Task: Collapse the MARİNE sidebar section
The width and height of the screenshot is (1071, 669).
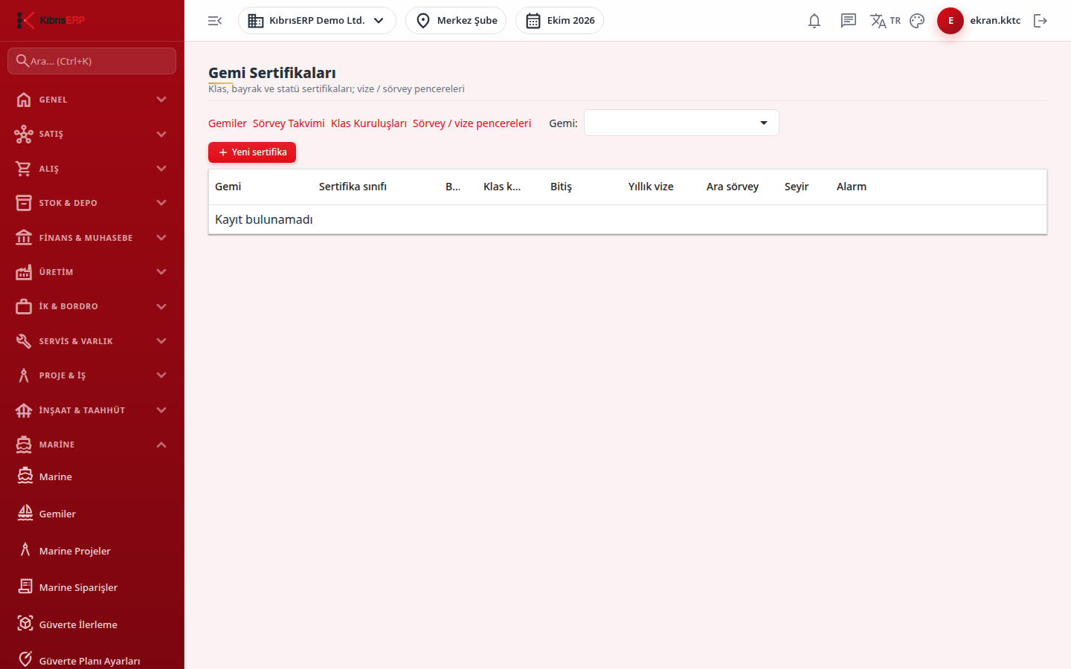Action: 92,445
